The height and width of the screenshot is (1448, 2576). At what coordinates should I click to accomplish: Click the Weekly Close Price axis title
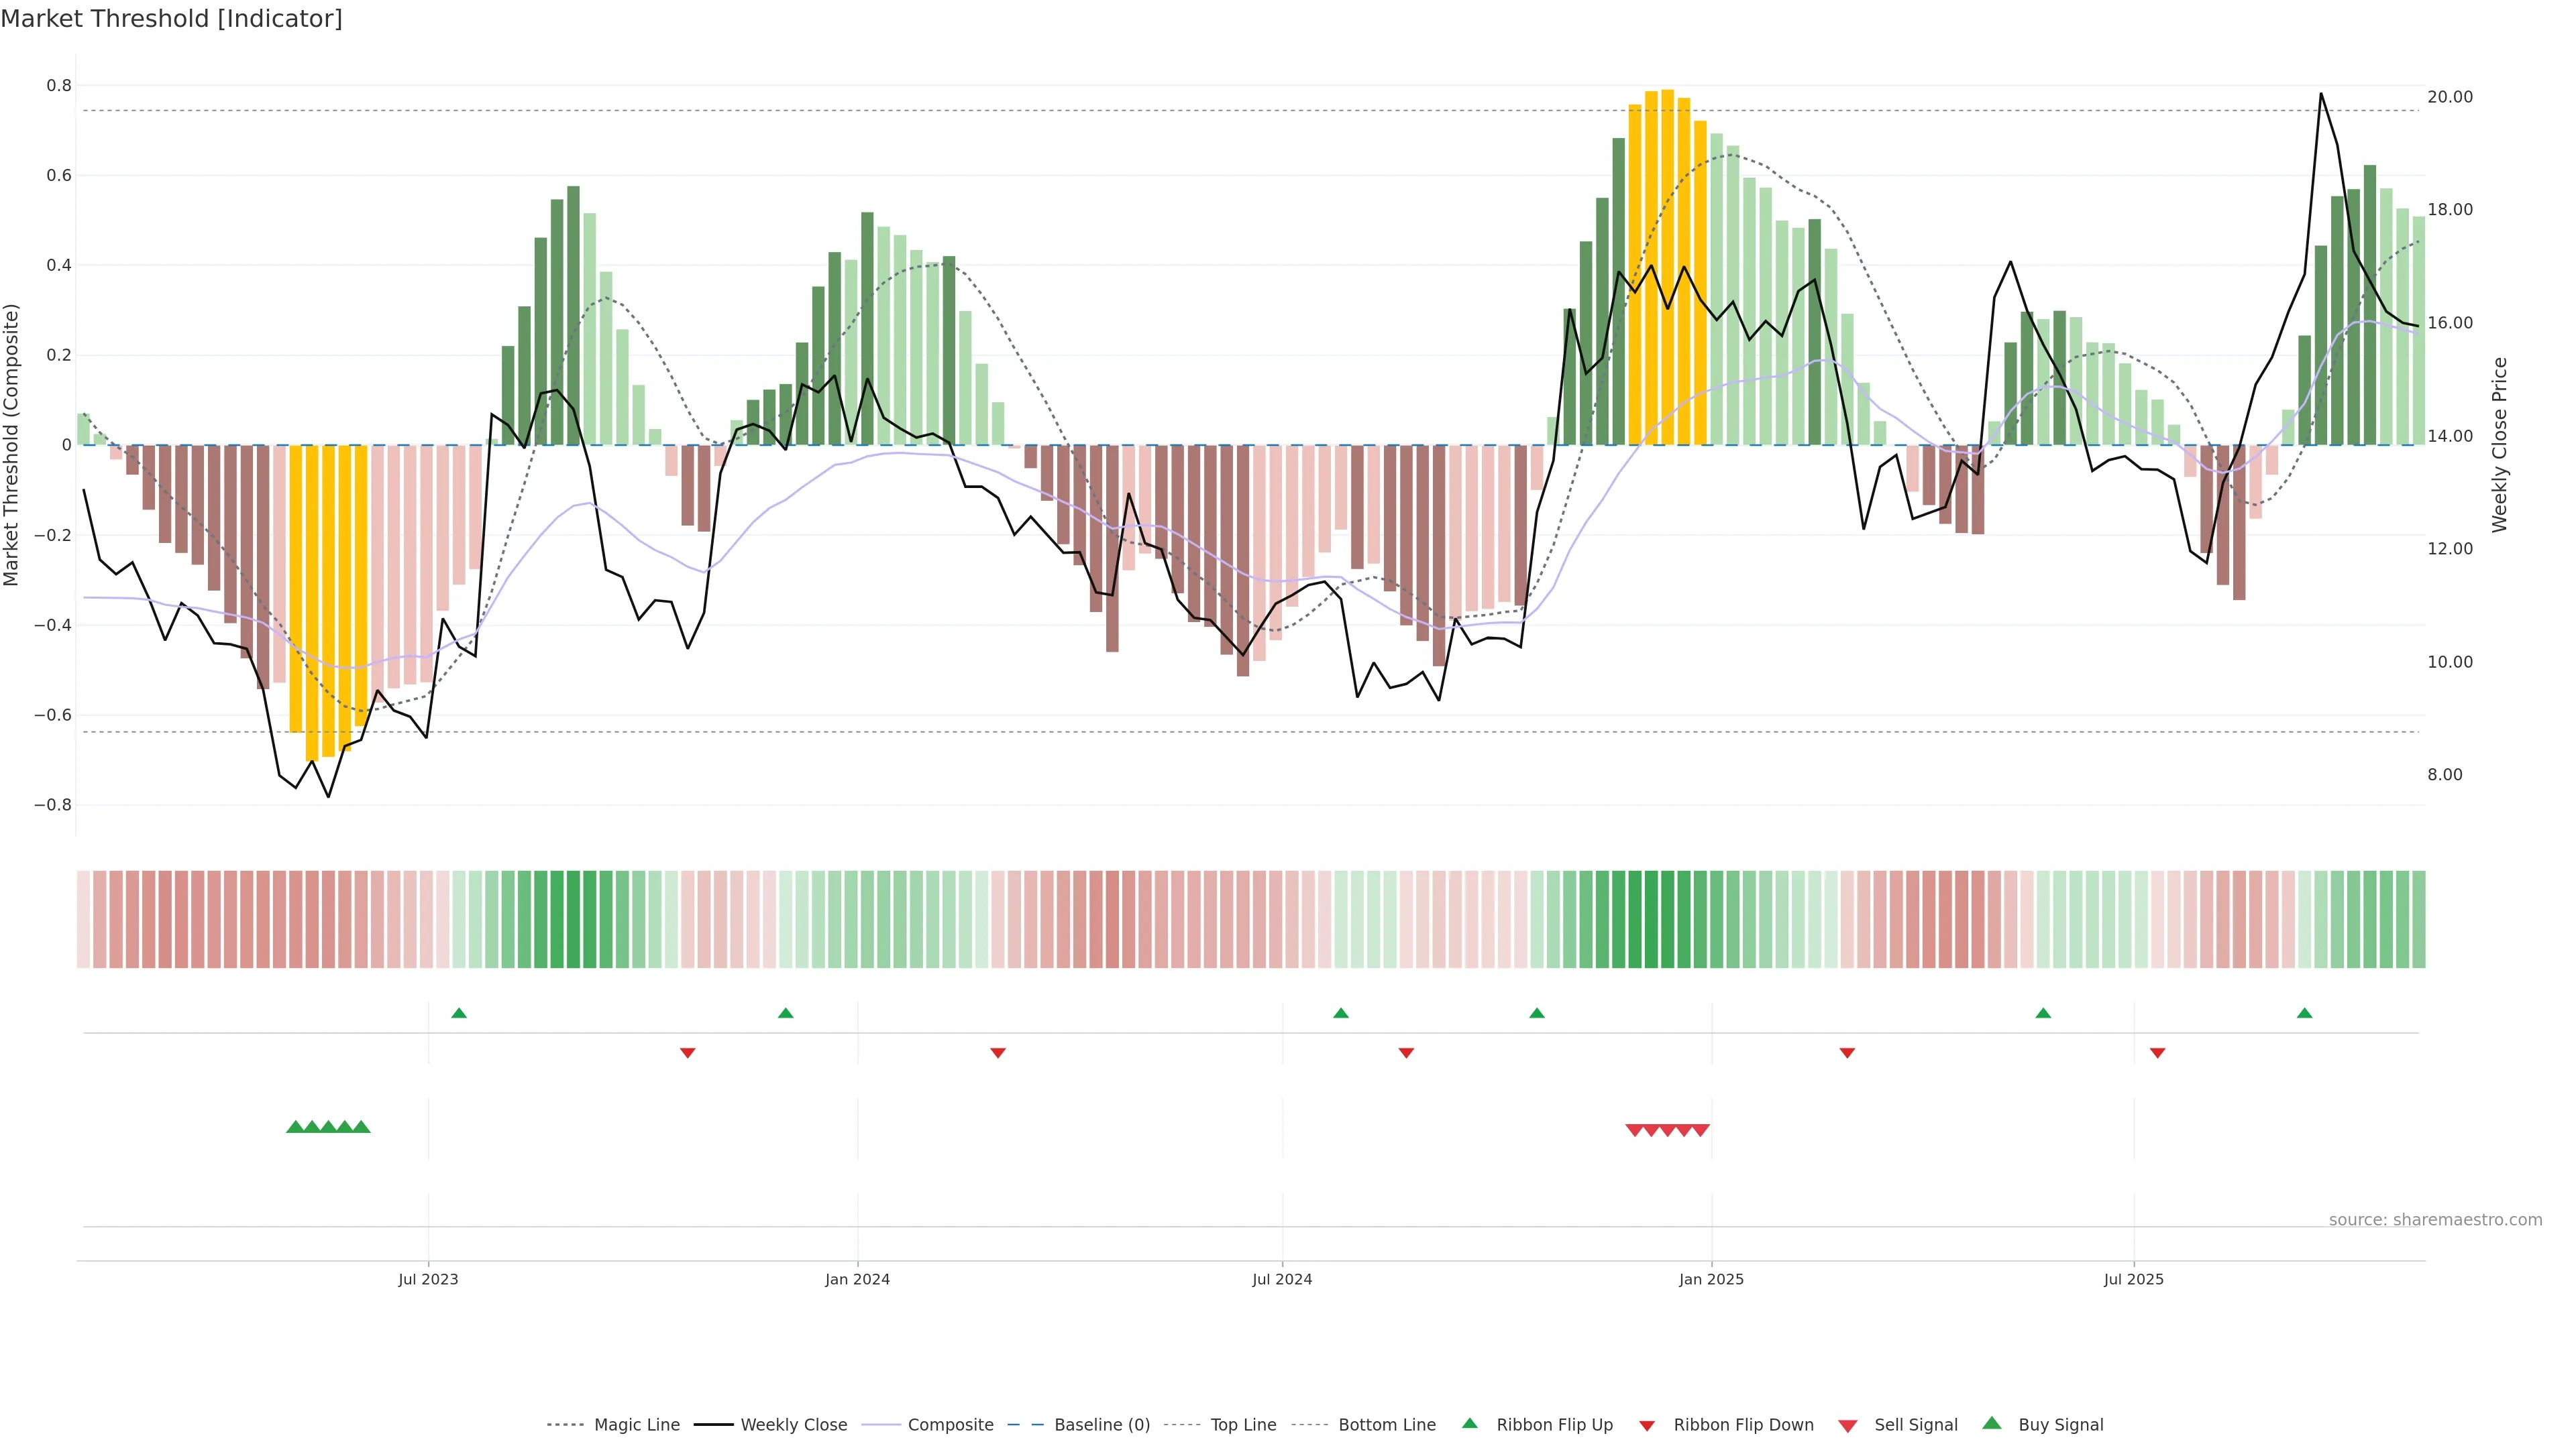2500,444
